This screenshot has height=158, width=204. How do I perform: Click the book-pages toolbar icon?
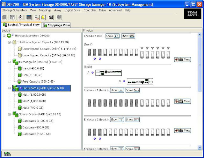(x=12, y=17)
